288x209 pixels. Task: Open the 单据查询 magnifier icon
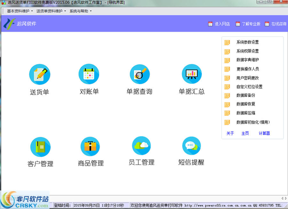[x=140, y=74]
